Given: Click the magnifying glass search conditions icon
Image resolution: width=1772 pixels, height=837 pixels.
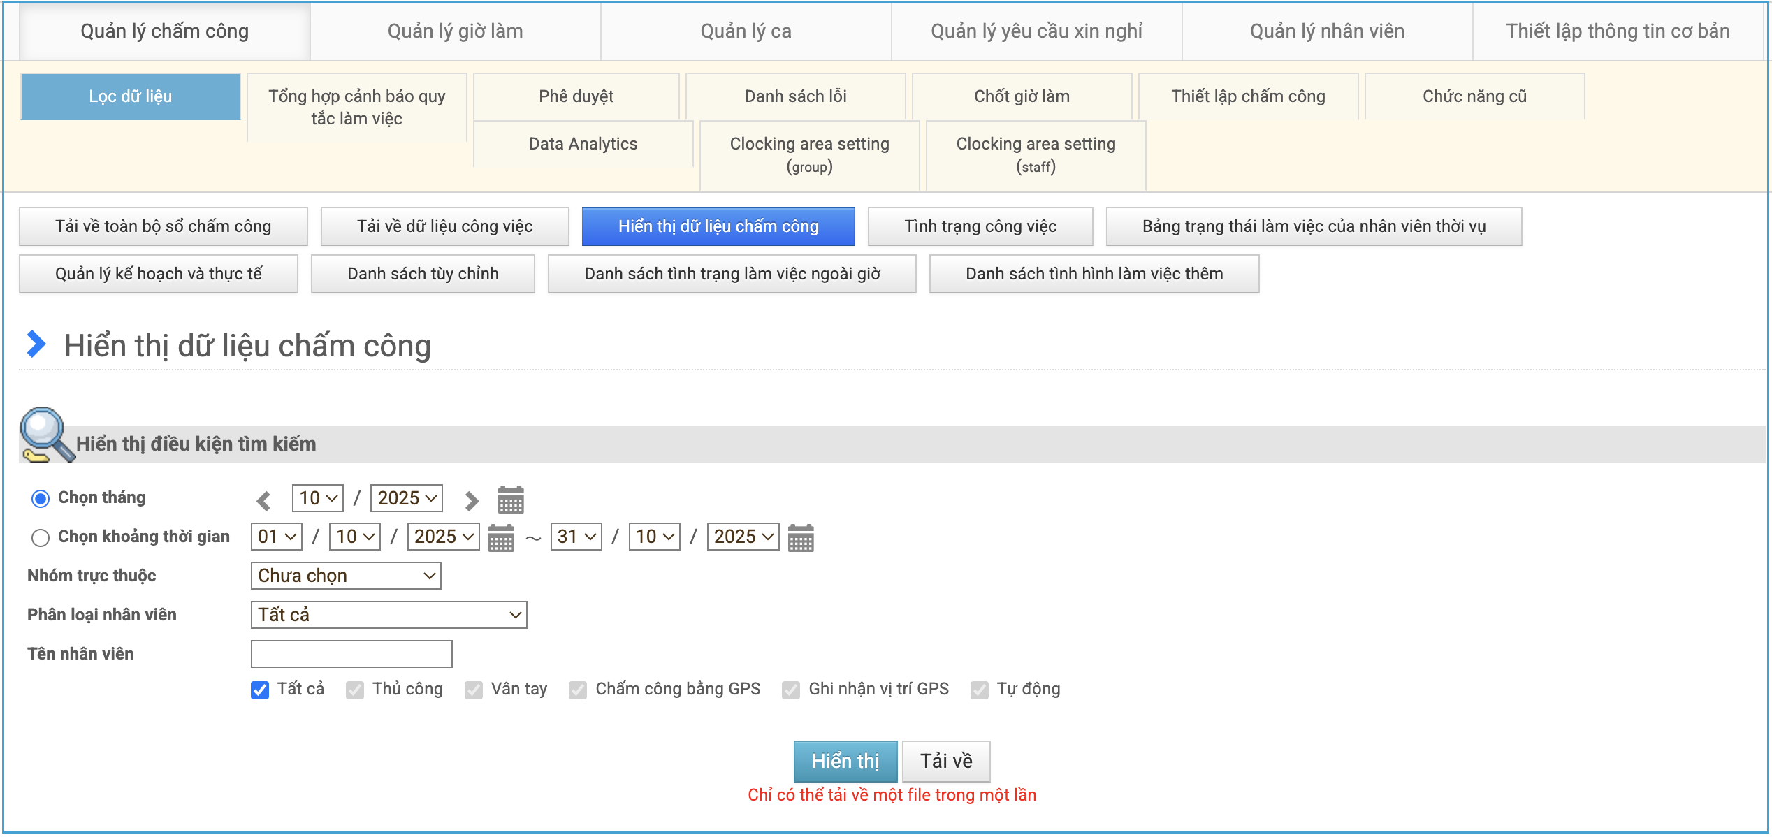Looking at the screenshot, I should pos(45,435).
